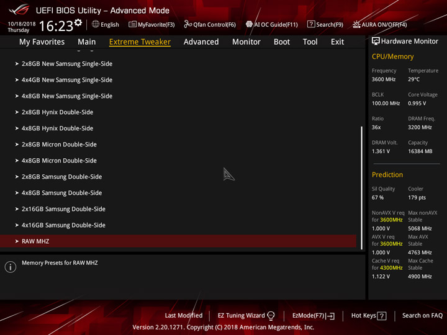Open the Tool tab
The width and height of the screenshot is (447, 335).
click(310, 42)
